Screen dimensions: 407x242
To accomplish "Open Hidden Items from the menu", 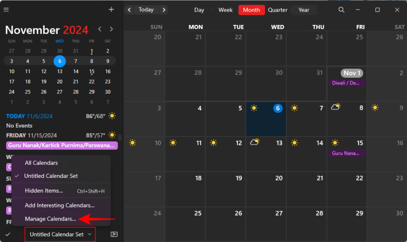I will [x=44, y=191].
